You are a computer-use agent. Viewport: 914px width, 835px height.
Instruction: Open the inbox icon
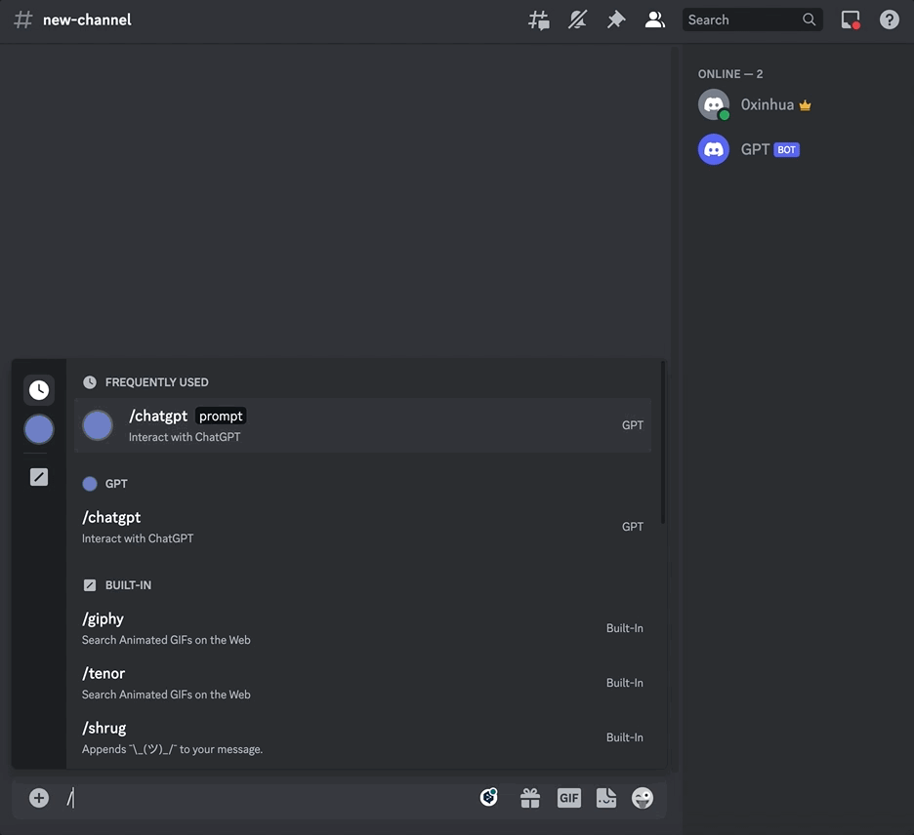(x=851, y=20)
